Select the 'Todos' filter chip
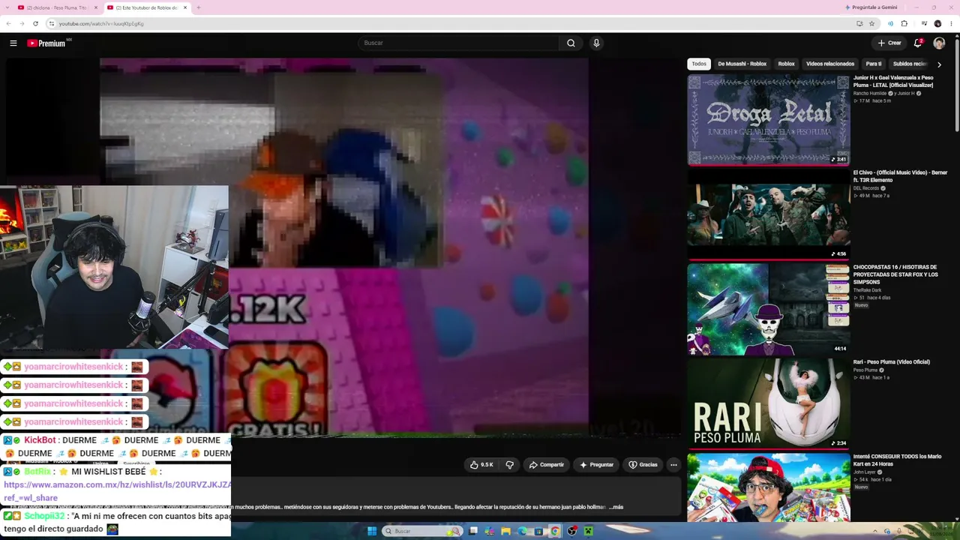Screen dimensions: 960x540 point(699,64)
